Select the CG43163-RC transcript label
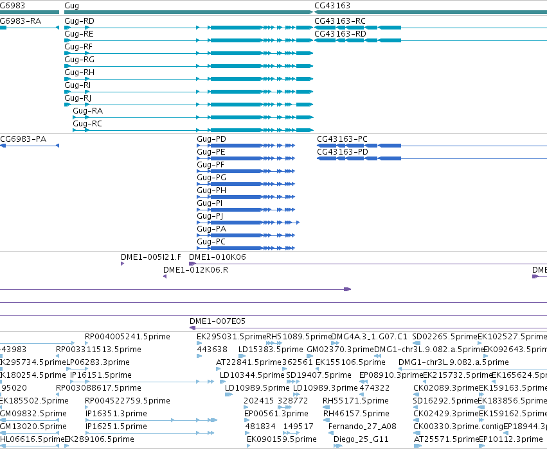 (340, 21)
